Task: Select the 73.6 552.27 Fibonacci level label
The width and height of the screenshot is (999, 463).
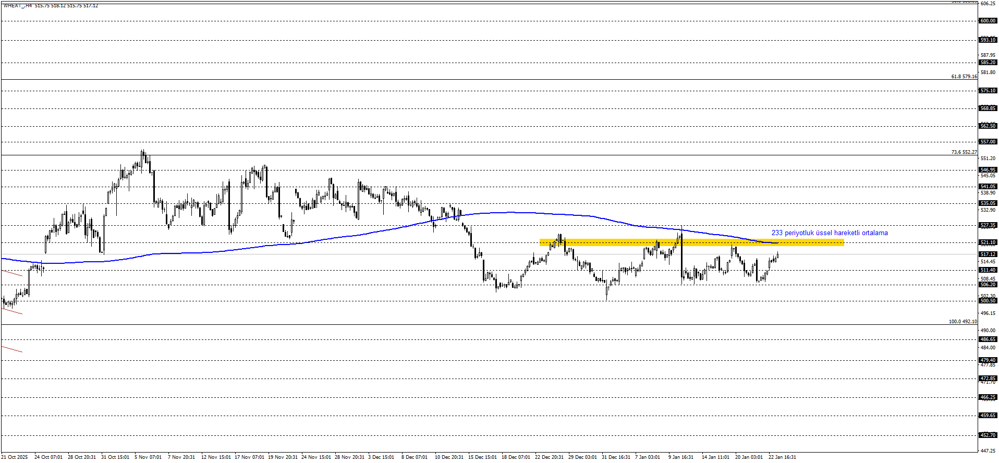Action: [x=964, y=152]
